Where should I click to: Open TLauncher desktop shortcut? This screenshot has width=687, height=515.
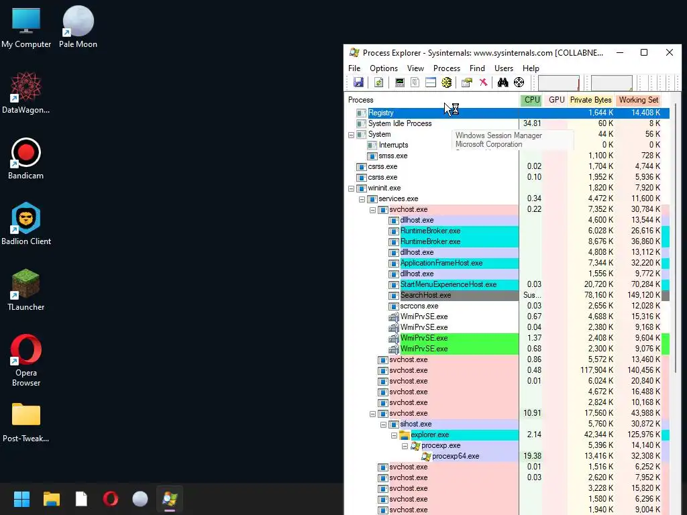pos(26,290)
